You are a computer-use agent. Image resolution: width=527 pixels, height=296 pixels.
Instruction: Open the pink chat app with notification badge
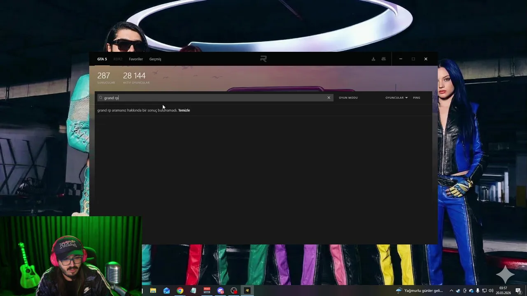pos(220,290)
